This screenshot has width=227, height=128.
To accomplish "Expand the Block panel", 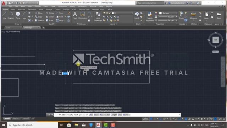I will pos(139,24).
